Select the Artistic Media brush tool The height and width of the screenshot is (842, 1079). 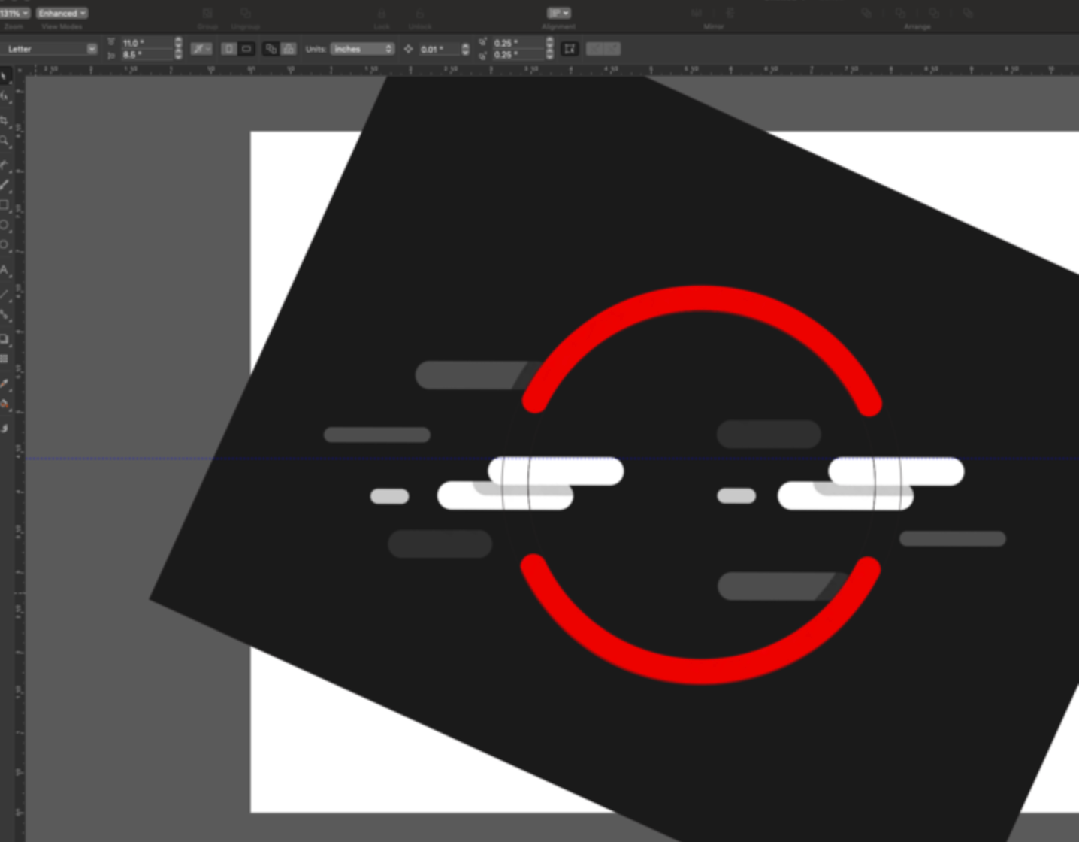coord(5,185)
